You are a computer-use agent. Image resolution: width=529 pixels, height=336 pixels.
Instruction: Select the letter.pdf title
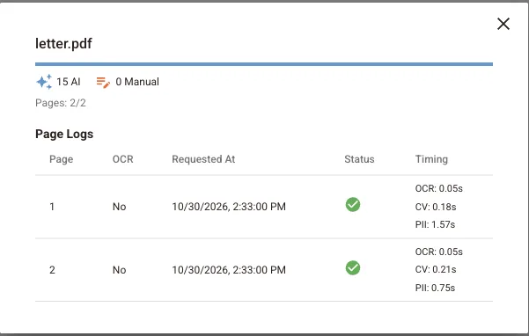click(63, 43)
